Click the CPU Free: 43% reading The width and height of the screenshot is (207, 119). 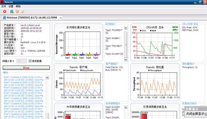[189, 28]
